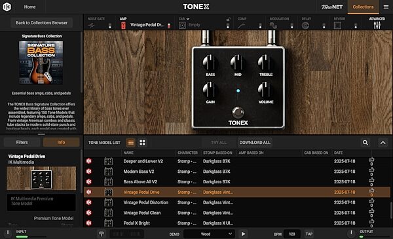The width and height of the screenshot is (393, 239).
Task: Open the ToneNET tab
Action: [x=332, y=7]
